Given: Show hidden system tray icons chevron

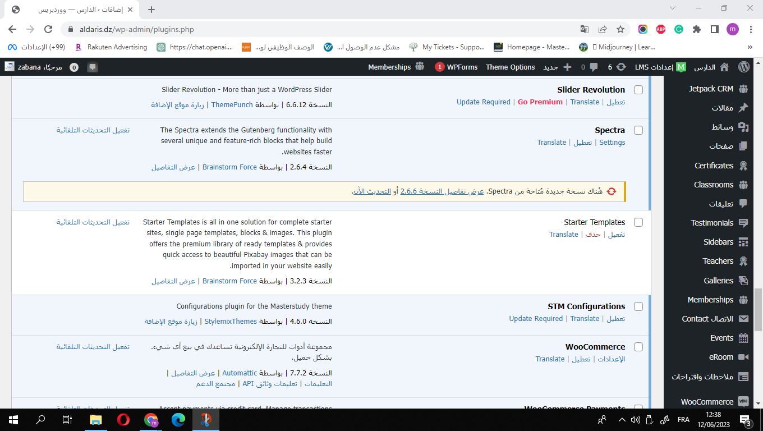Looking at the screenshot, I should (x=622, y=420).
